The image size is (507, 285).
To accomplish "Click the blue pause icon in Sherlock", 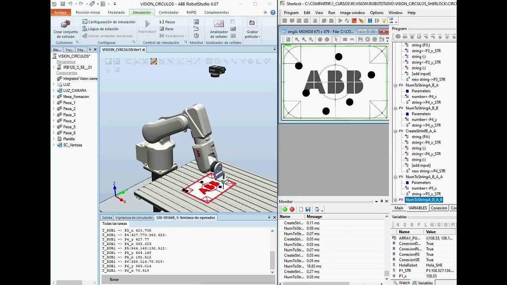I will click(x=370, y=21).
